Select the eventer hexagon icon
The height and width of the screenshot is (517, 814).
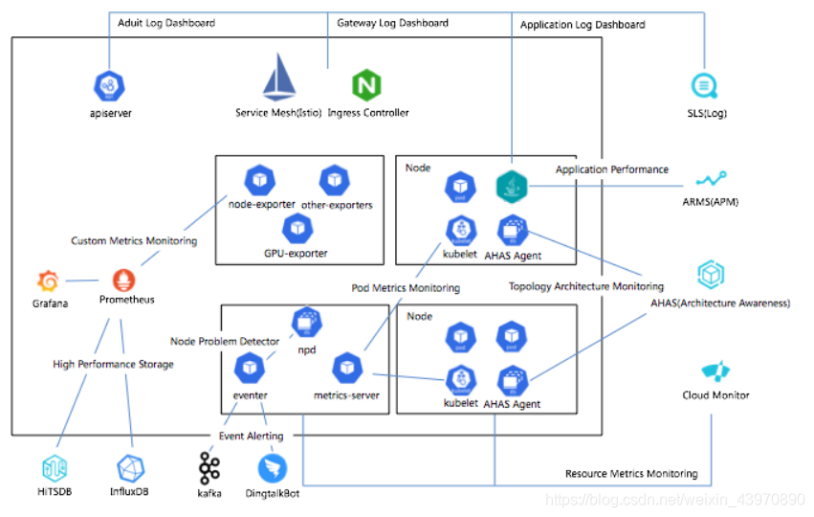pyautogui.click(x=250, y=368)
